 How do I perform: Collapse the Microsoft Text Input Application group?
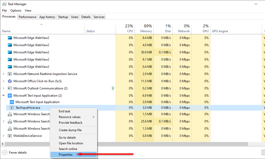[x=4, y=95]
